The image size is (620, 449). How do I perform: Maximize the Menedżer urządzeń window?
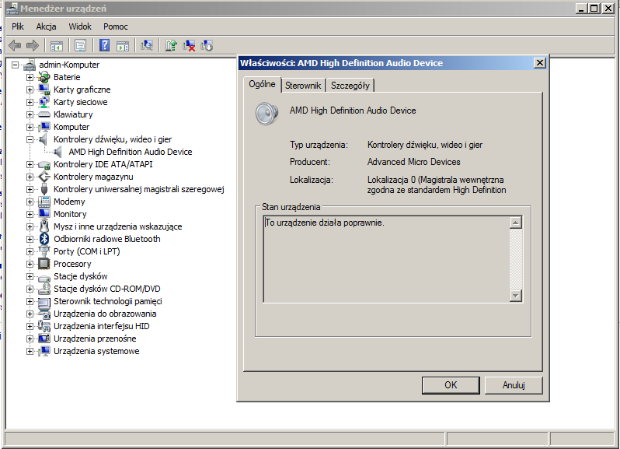click(x=594, y=9)
